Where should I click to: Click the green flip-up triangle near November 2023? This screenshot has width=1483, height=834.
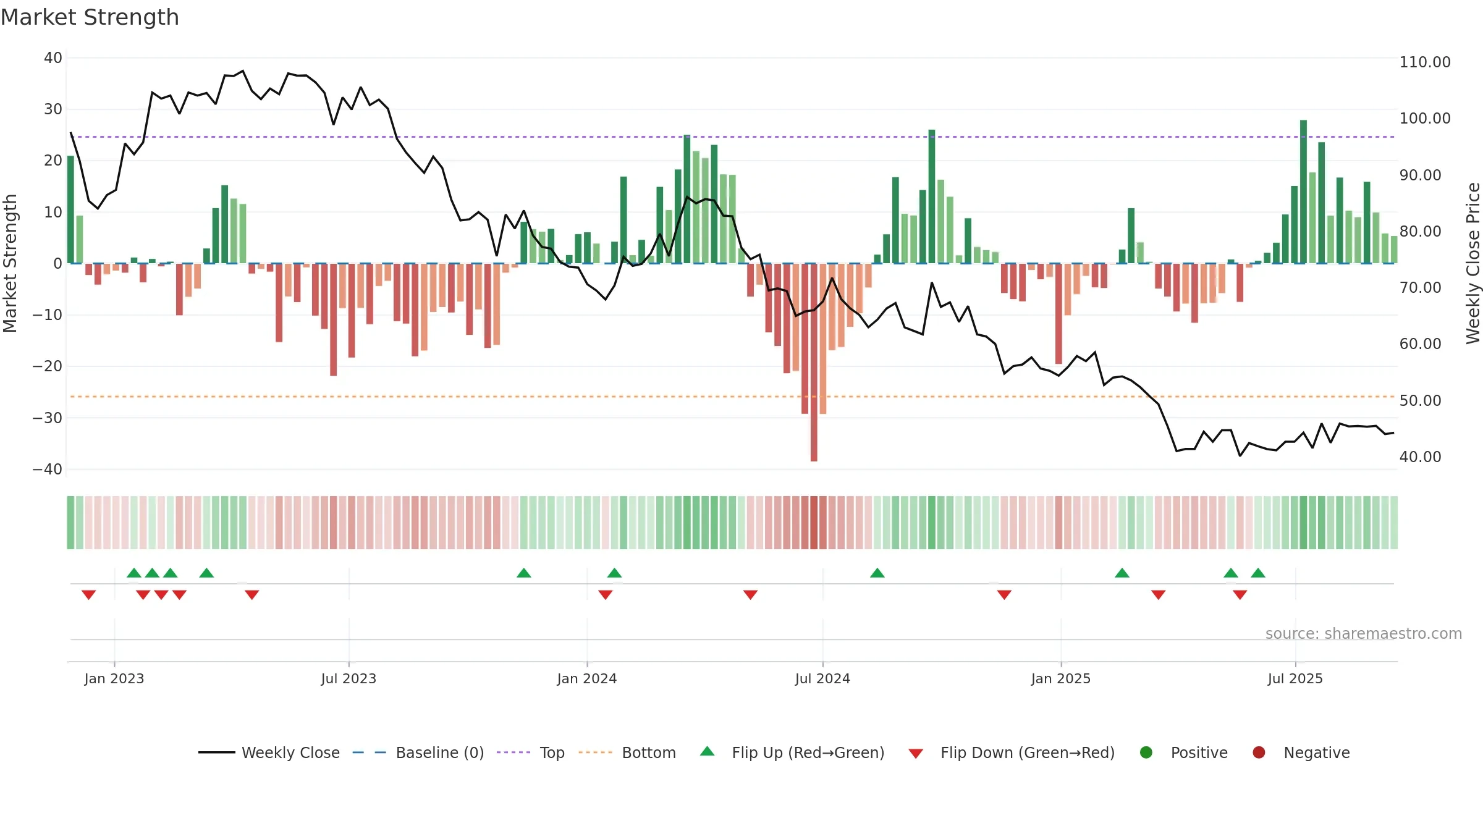point(524,573)
